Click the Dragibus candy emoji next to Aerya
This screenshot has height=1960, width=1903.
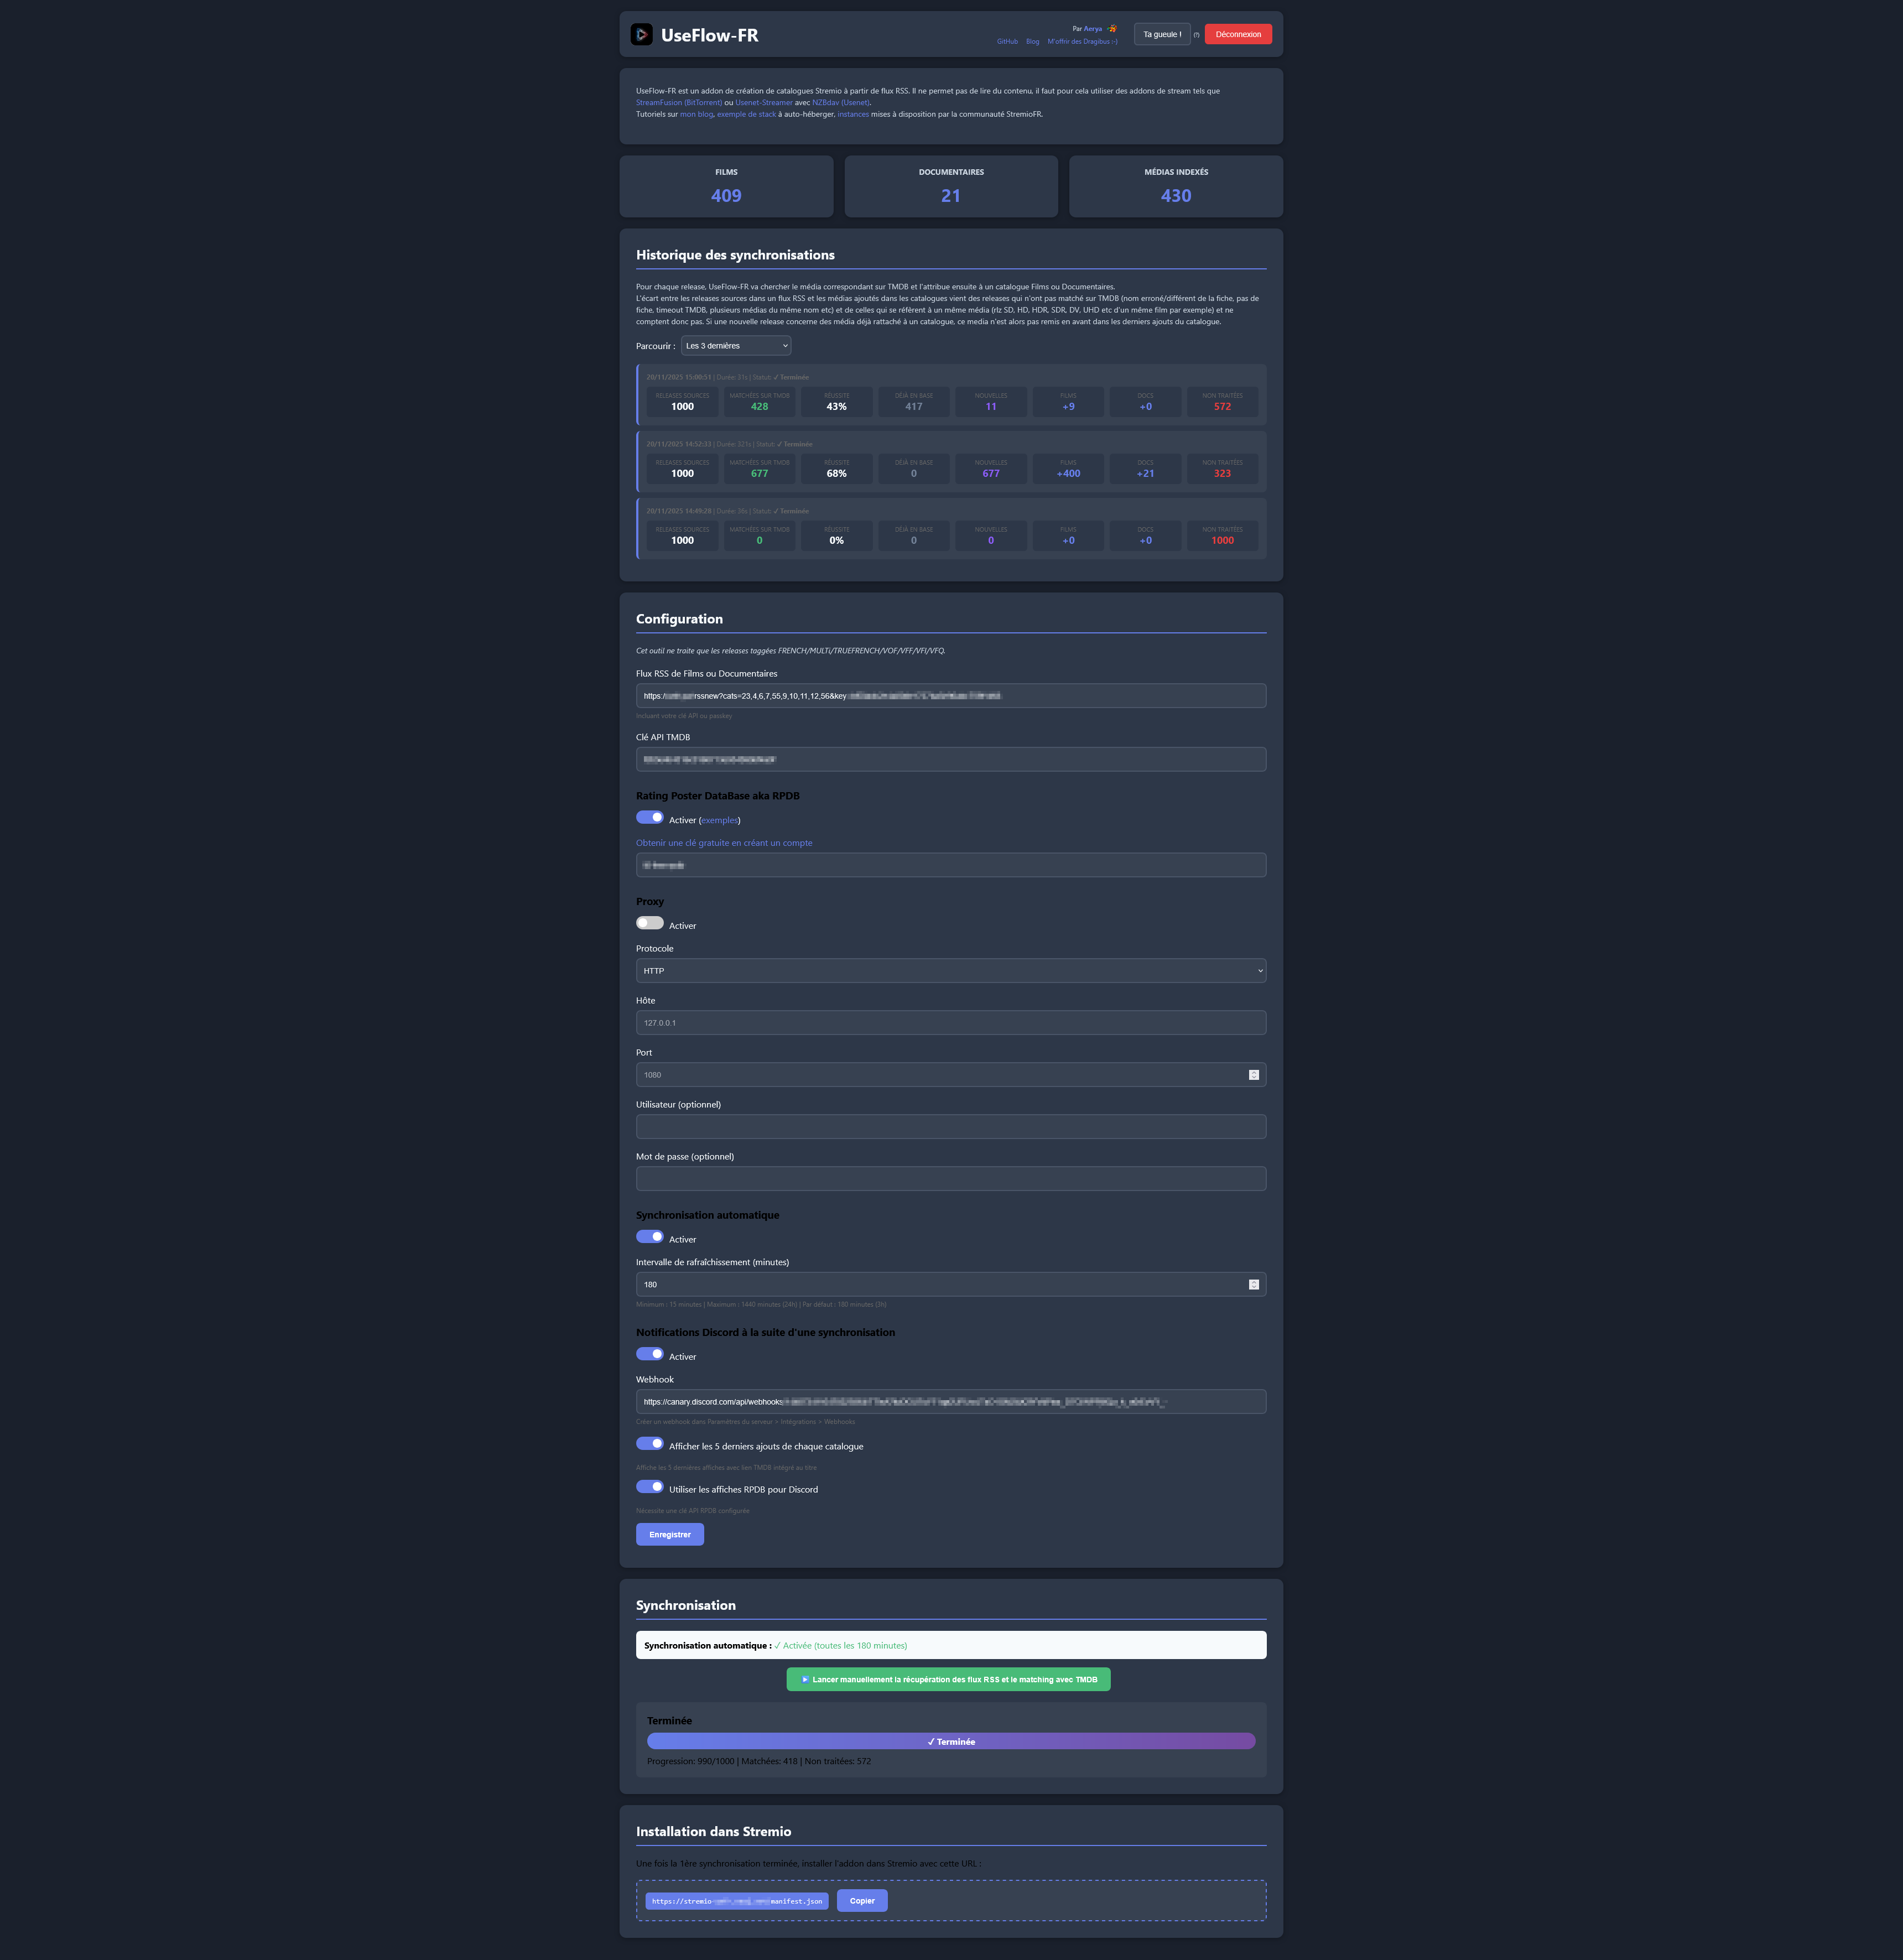point(1112,29)
